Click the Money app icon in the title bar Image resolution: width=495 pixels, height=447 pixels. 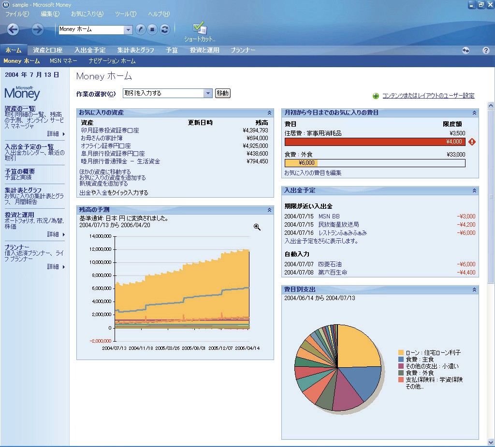[6, 5]
